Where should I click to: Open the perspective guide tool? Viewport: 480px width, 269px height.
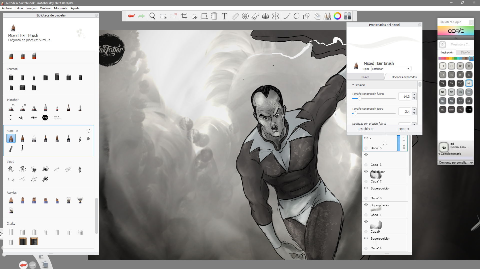coord(265,16)
